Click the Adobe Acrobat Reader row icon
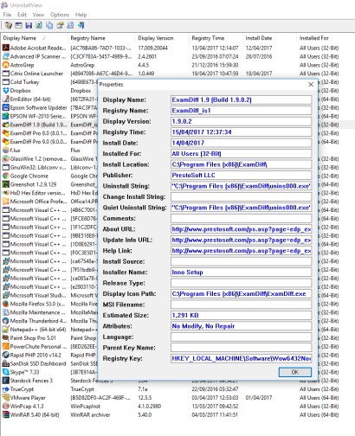 point(5,48)
